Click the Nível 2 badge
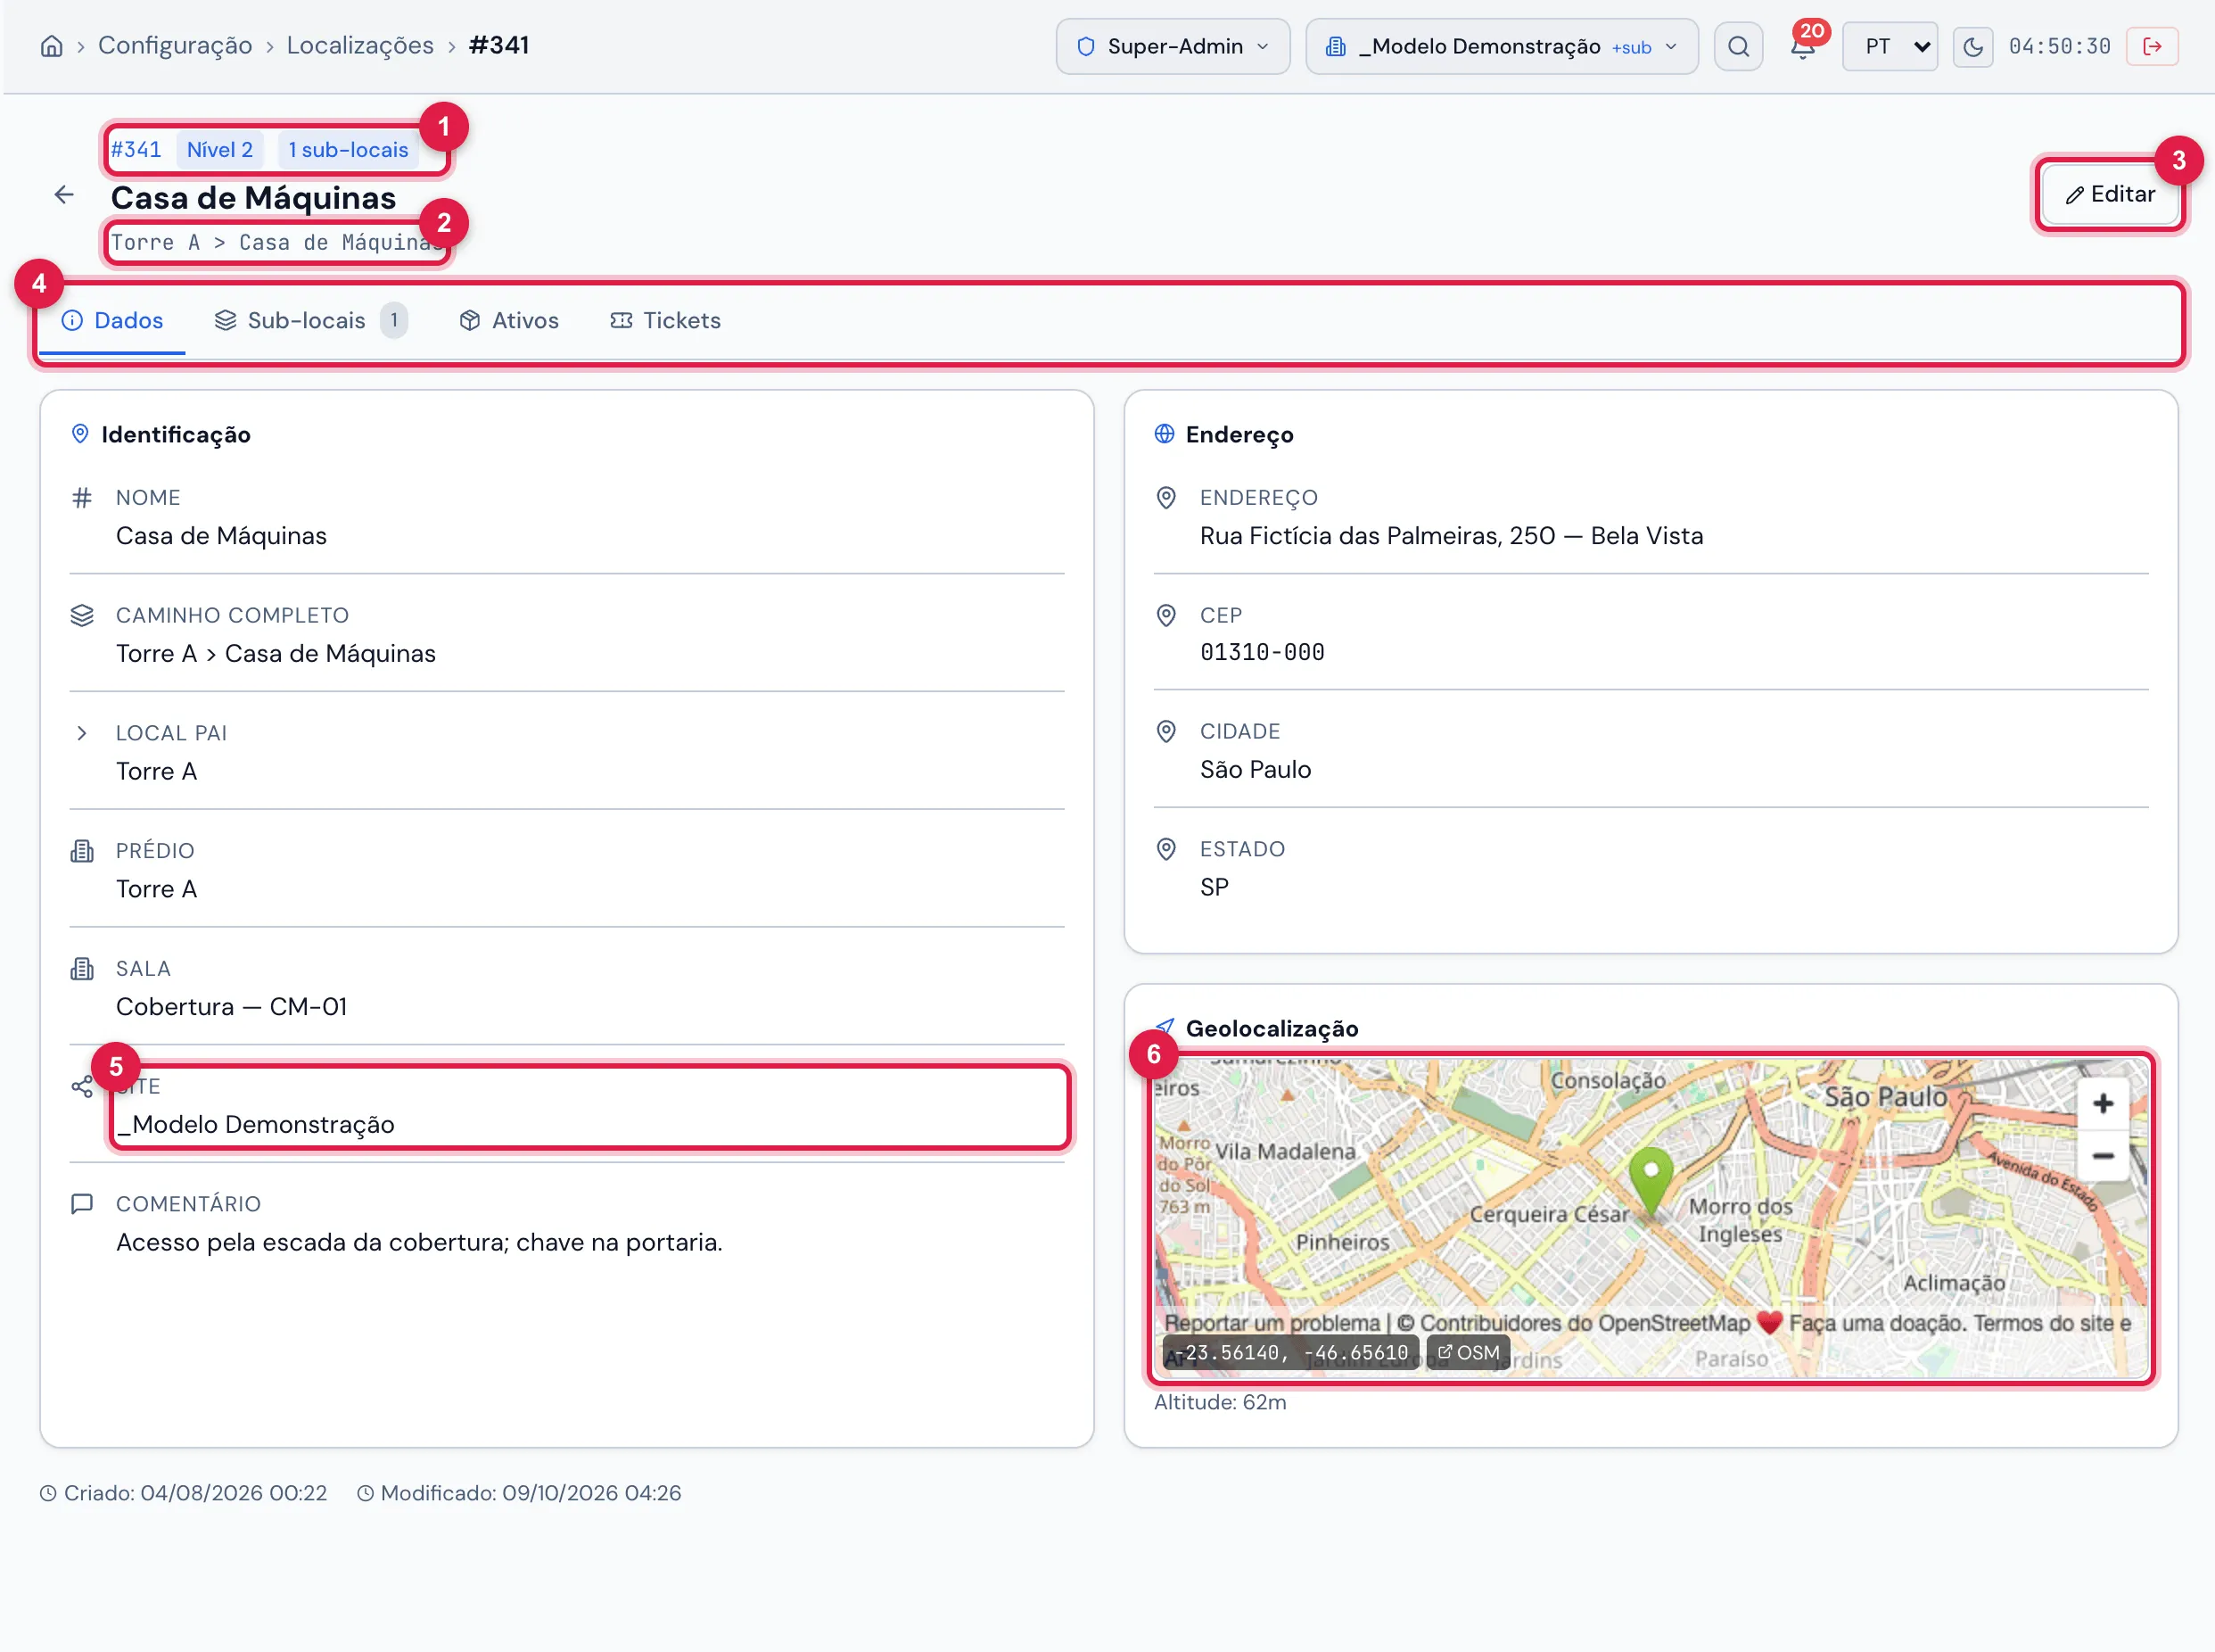Image resolution: width=2215 pixels, height=1652 pixels. (220, 150)
